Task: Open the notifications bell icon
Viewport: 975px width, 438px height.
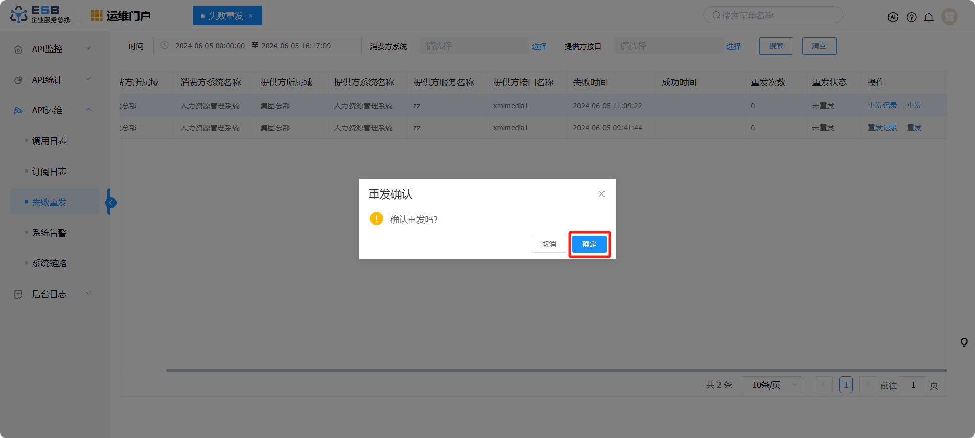Action: [928, 17]
